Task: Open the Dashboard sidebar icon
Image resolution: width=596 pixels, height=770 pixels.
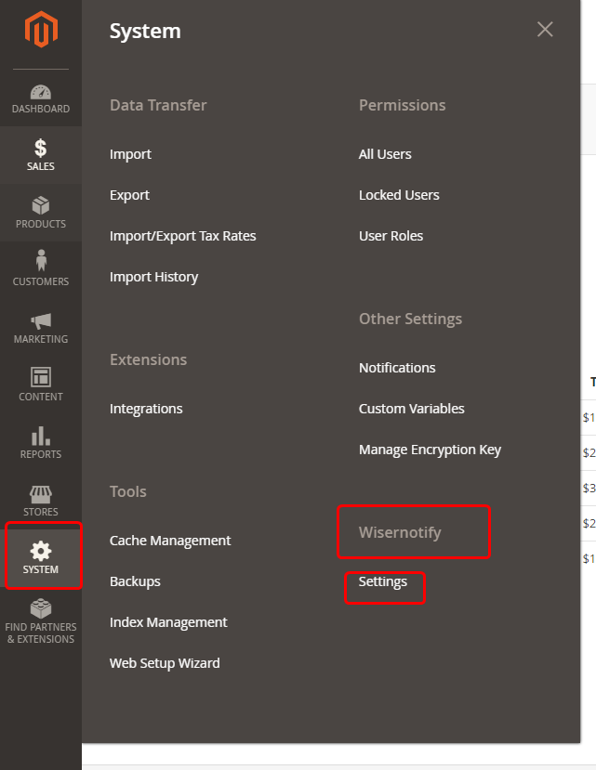Action: (x=41, y=92)
